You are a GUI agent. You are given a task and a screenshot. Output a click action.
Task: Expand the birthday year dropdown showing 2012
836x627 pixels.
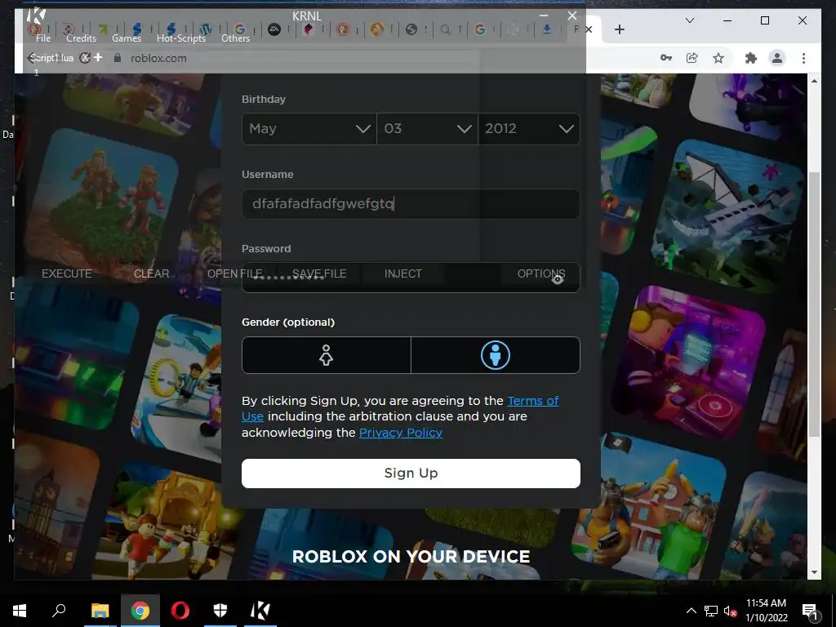(x=529, y=128)
